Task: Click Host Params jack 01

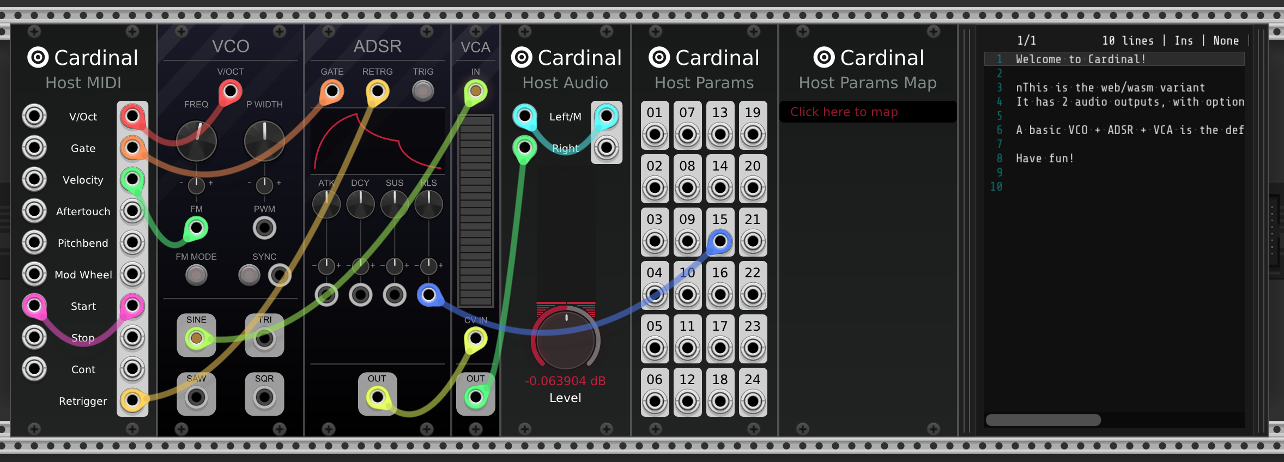Action: coord(655,133)
